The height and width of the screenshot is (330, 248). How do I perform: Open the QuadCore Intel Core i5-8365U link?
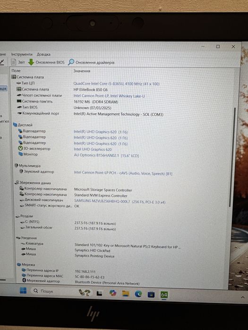click(x=116, y=84)
